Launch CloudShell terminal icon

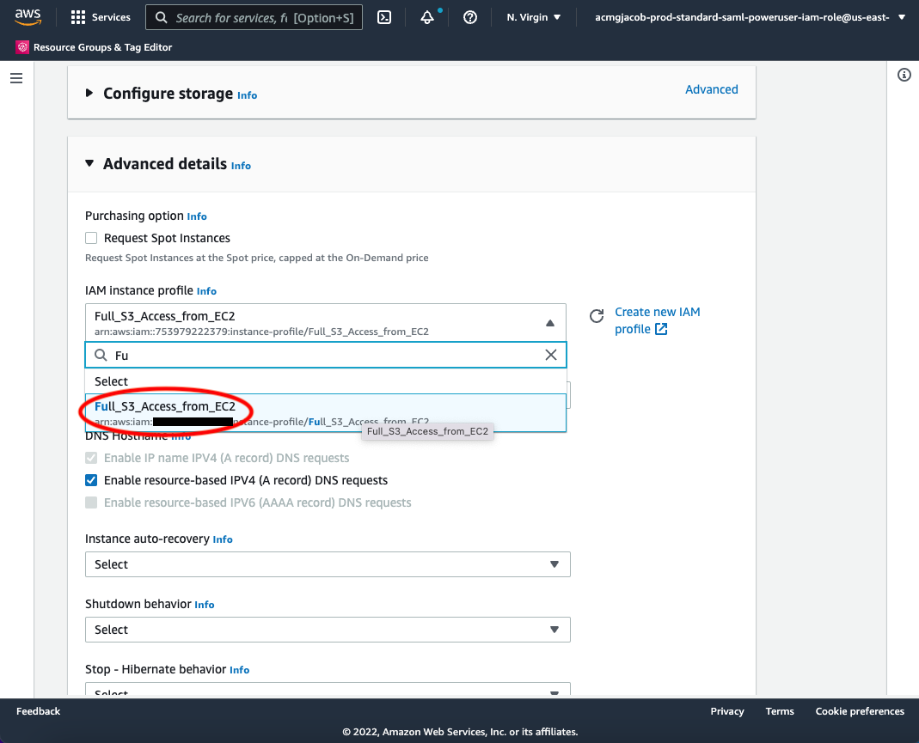point(384,17)
